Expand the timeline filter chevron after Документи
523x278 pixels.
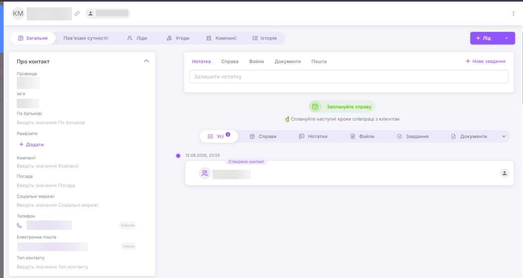(504, 136)
